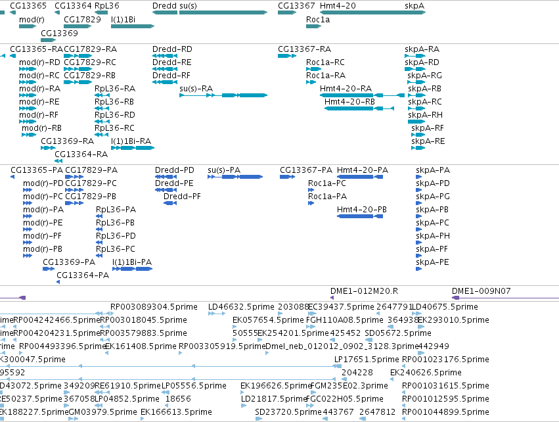
Task: Select the CG13364-RA transcript label
Action: 81,154
